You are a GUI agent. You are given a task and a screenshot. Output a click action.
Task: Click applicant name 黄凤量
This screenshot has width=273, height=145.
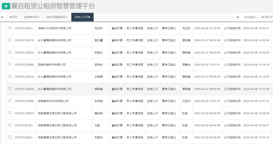pos(99,40)
